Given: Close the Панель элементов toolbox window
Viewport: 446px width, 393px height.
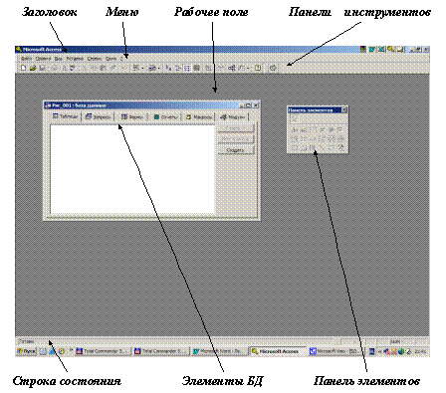Looking at the screenshot, I should 344,109.
